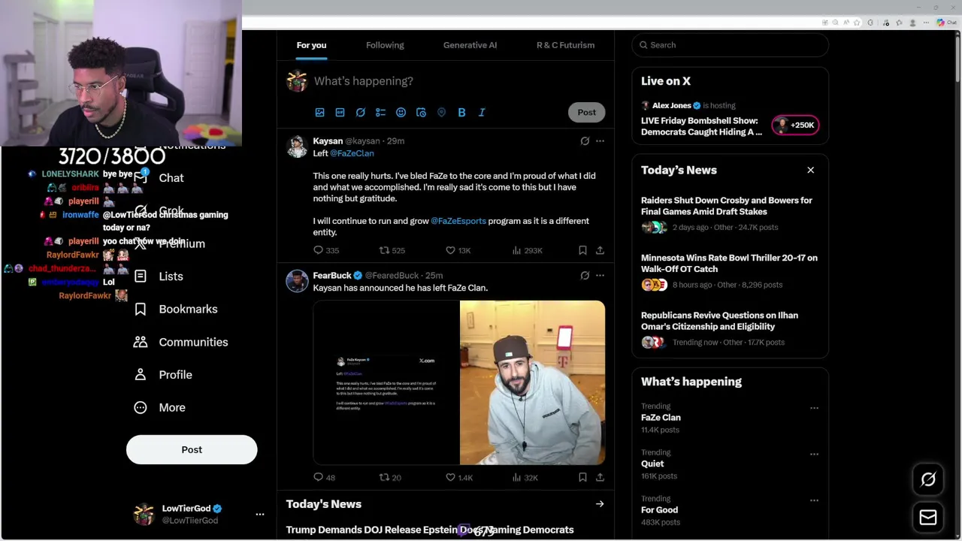The height and width of the screenshot is (541, 962).
Task: Tag a location in the post
Action: click(x=441, y=112)
